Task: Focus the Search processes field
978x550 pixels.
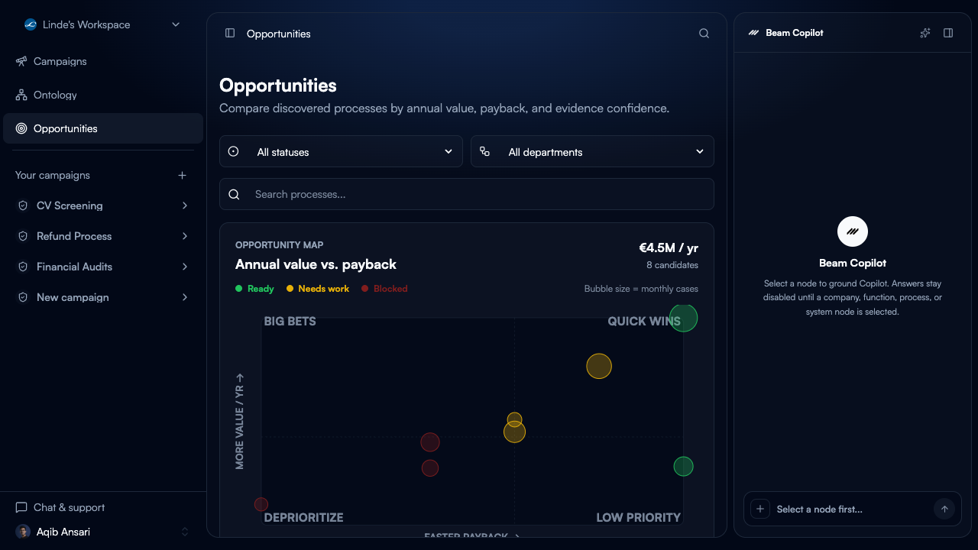Action: click(467, 194)
